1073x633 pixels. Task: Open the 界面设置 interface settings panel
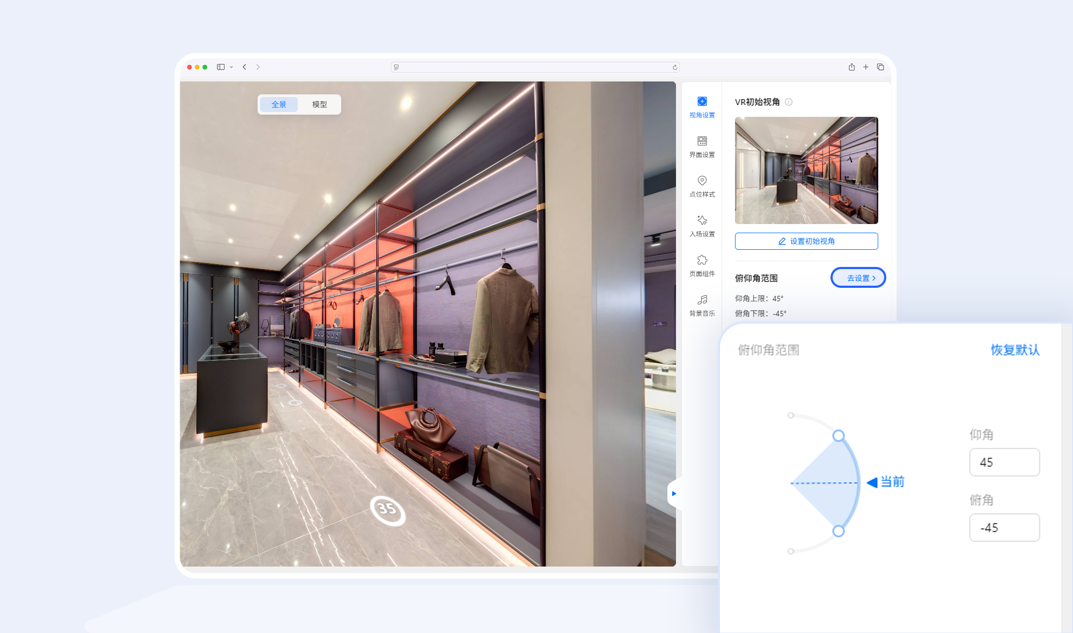click(x=702, y=147)
